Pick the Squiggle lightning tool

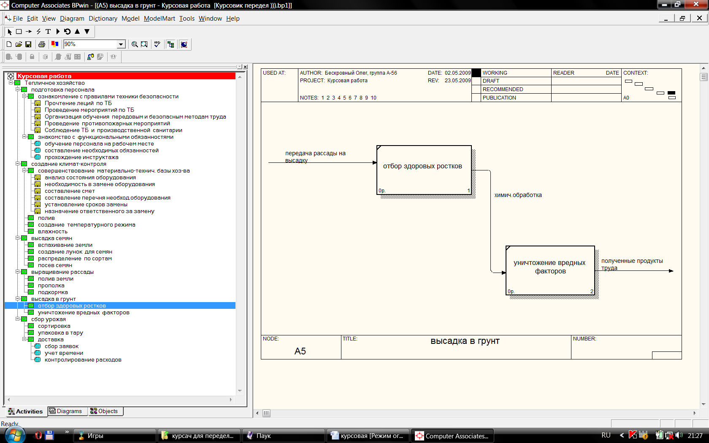pos(38,32)
